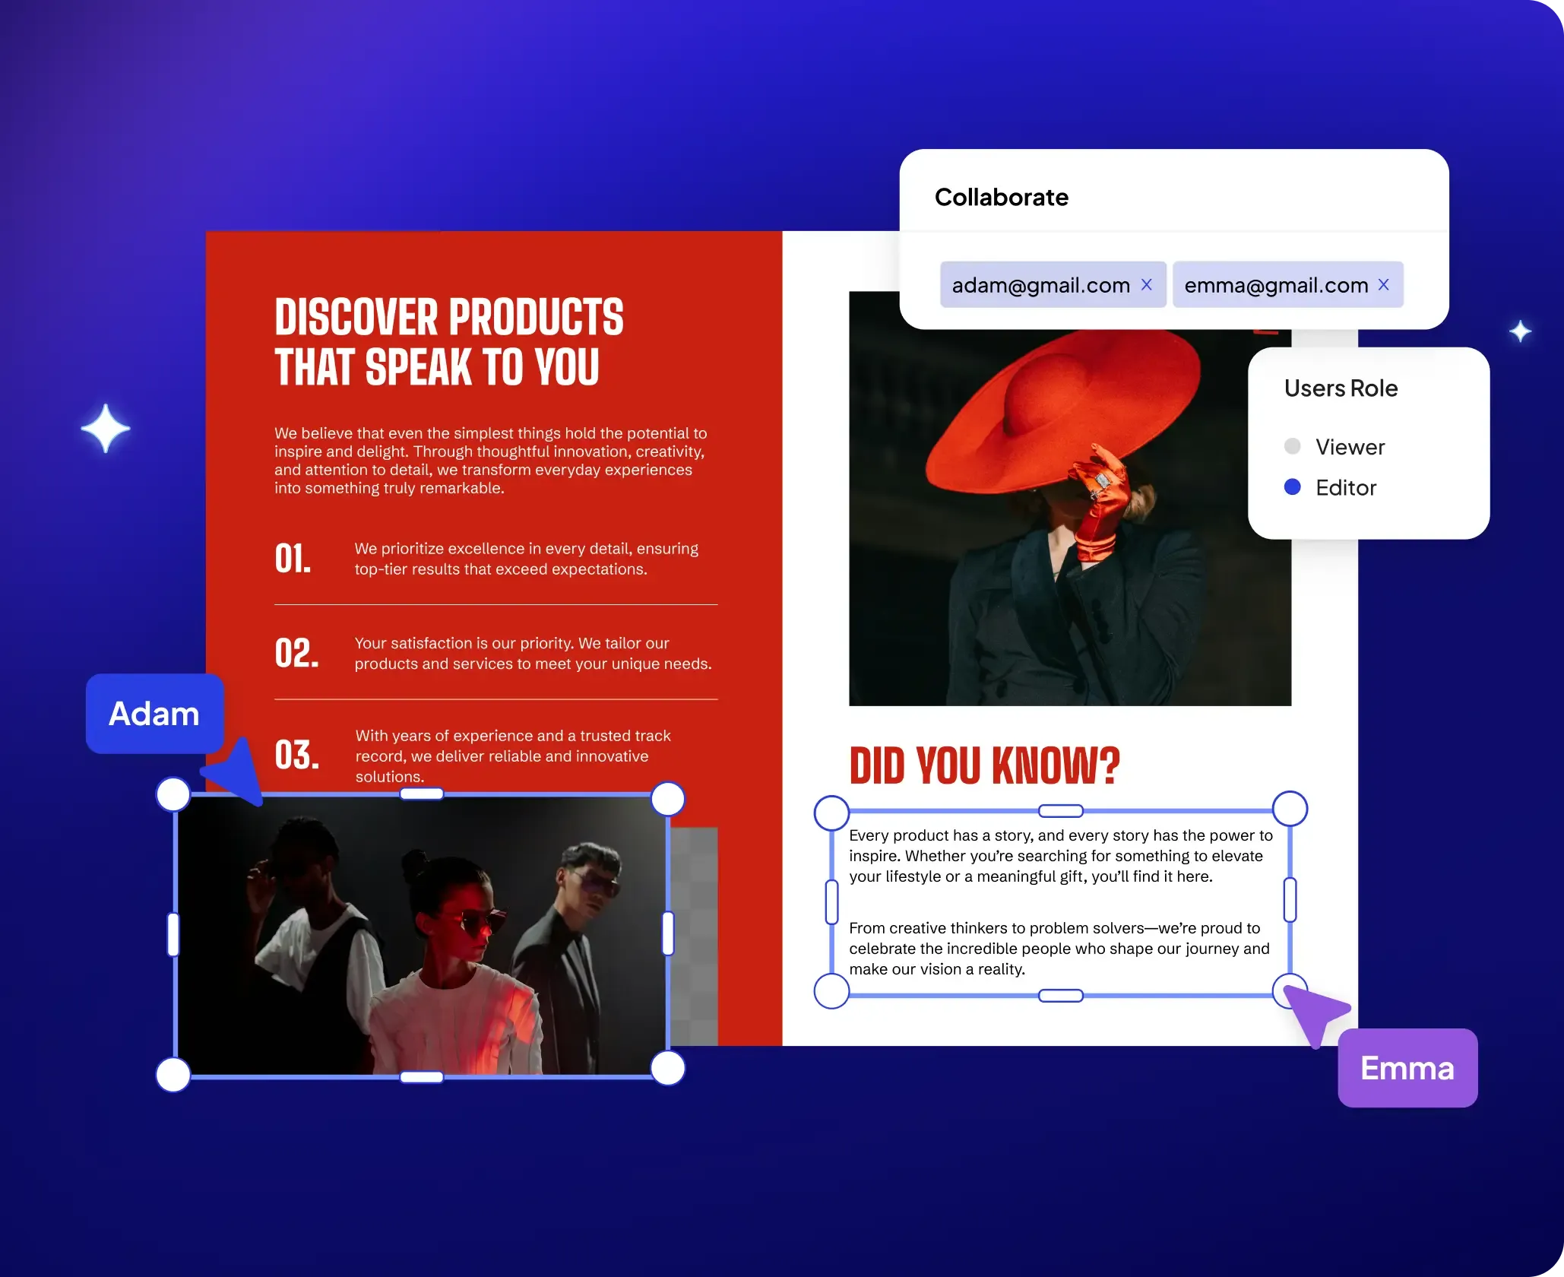The width and height of the screenshot is (1564, 1277).
Task: Click top-left handle of the text box
Action: point(831,813)
